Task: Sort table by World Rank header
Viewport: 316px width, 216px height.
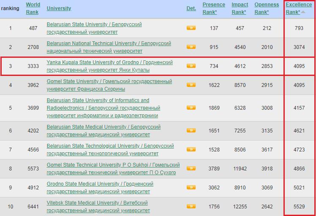Action: (33, 8)
